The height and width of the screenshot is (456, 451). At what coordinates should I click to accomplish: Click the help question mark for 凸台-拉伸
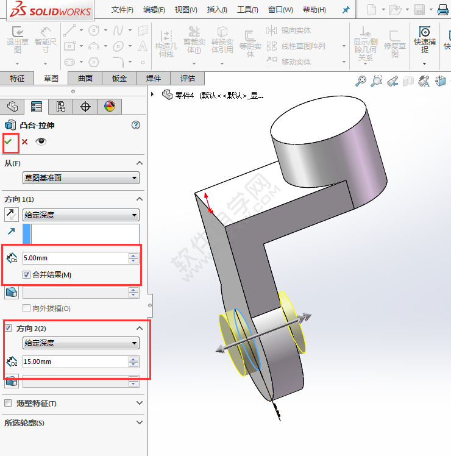[x=136, y=125]
